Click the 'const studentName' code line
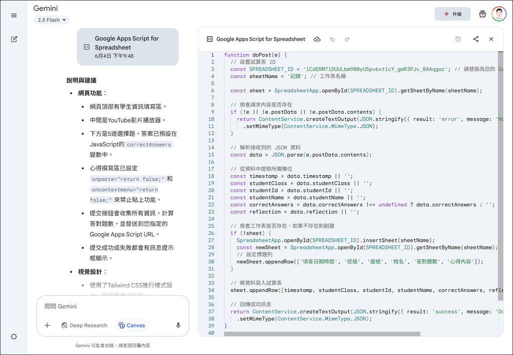513x355 pixels. coord(298,198)
